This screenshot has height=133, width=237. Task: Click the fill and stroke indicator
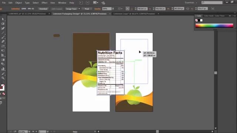[2, 87]
